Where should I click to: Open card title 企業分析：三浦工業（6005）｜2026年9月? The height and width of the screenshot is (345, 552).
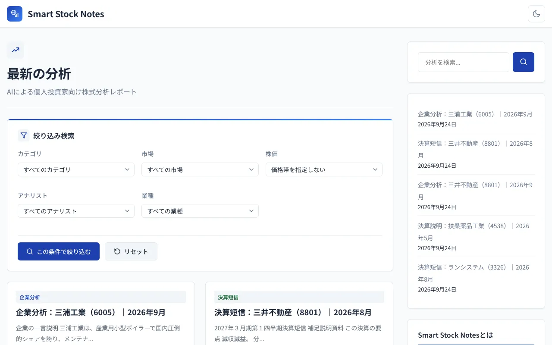pos(91,312)
